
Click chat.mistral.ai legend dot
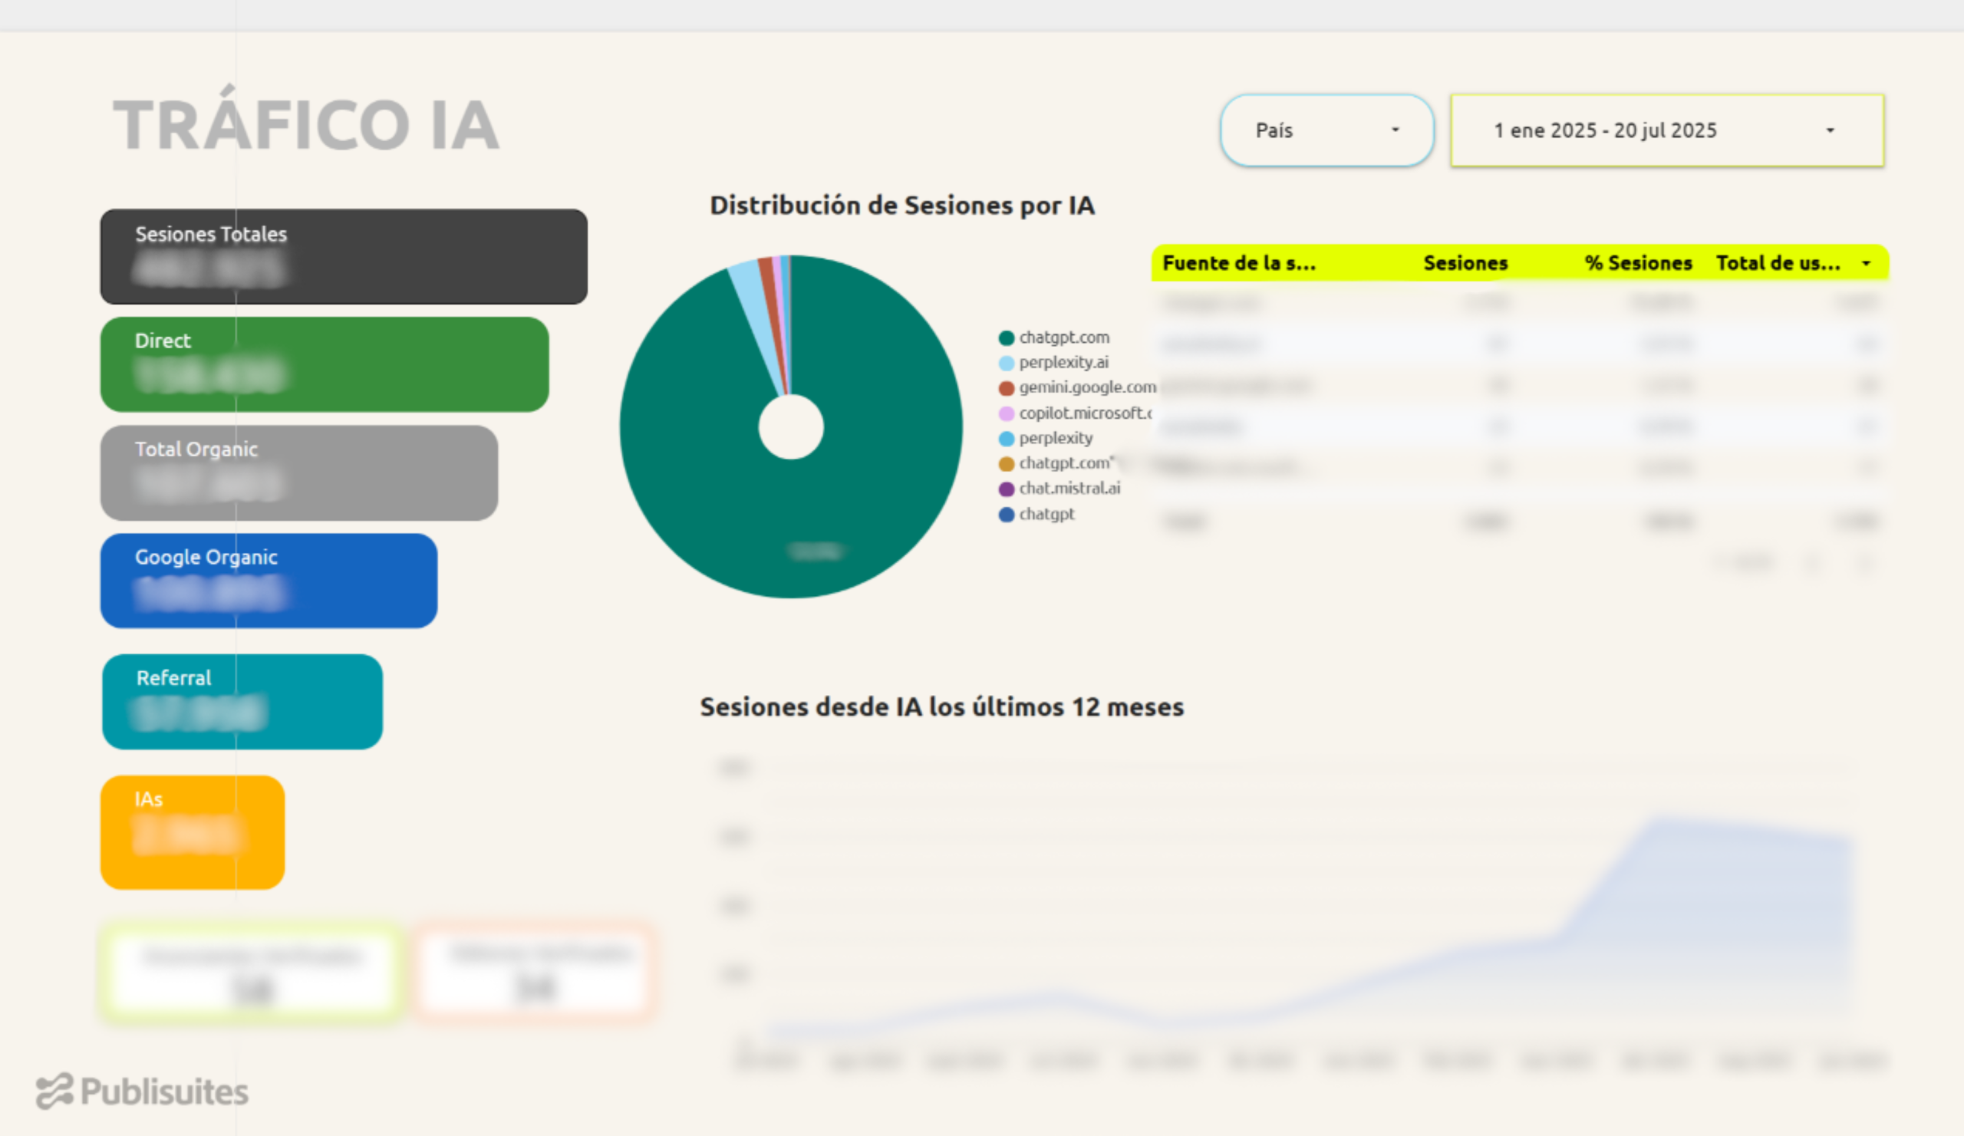(x=1006, y=489)
